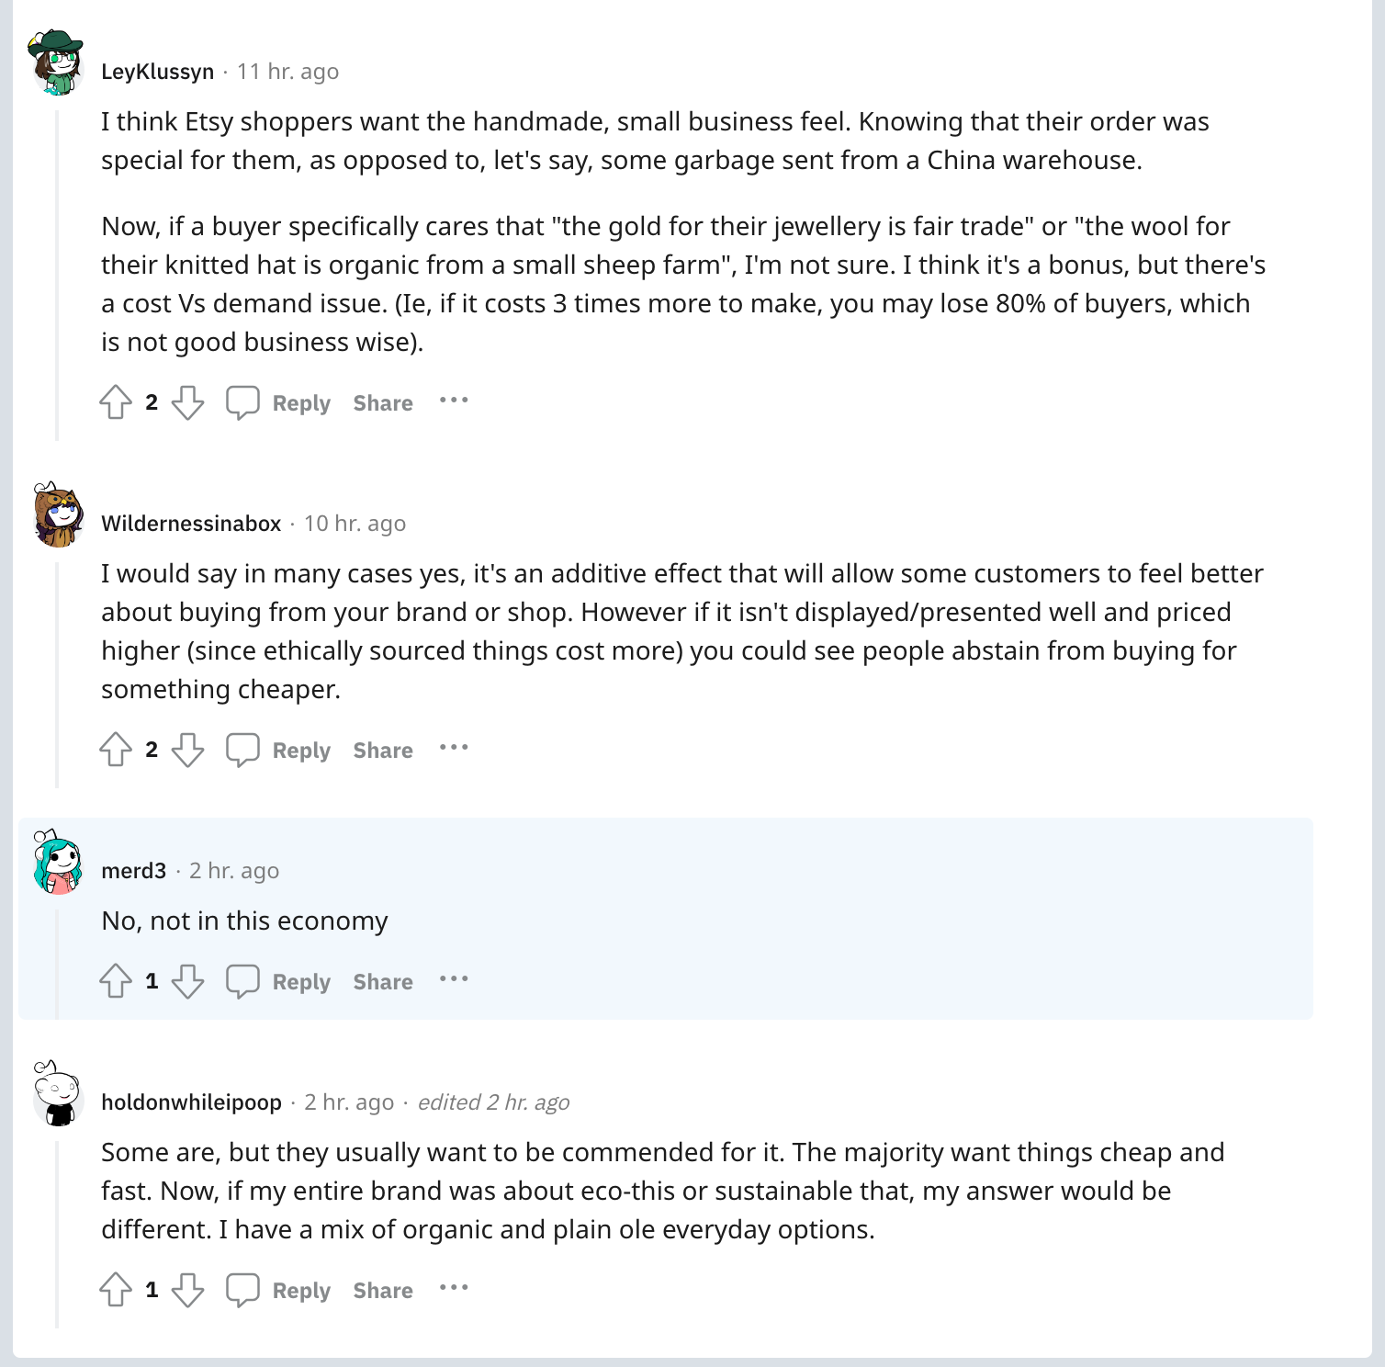Click reply speech bubble icon on merd3's comment
The height and width of the screenshot is (1367, 1385).
tap(242, 981)
